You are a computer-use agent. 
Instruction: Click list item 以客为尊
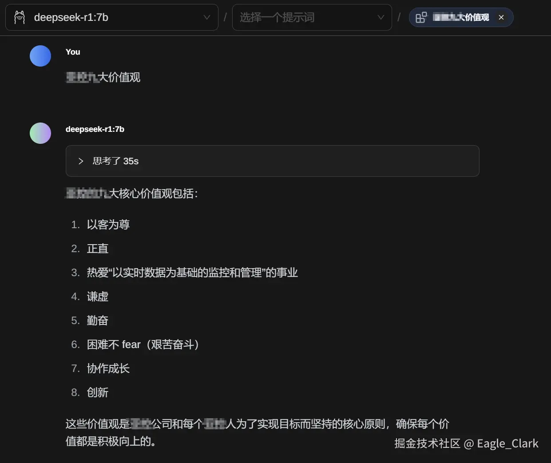(x=108, y=225)
